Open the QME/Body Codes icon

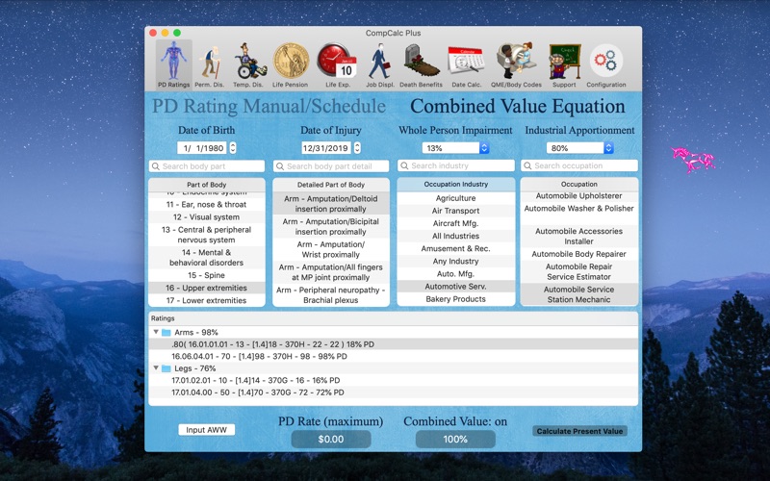516,64
